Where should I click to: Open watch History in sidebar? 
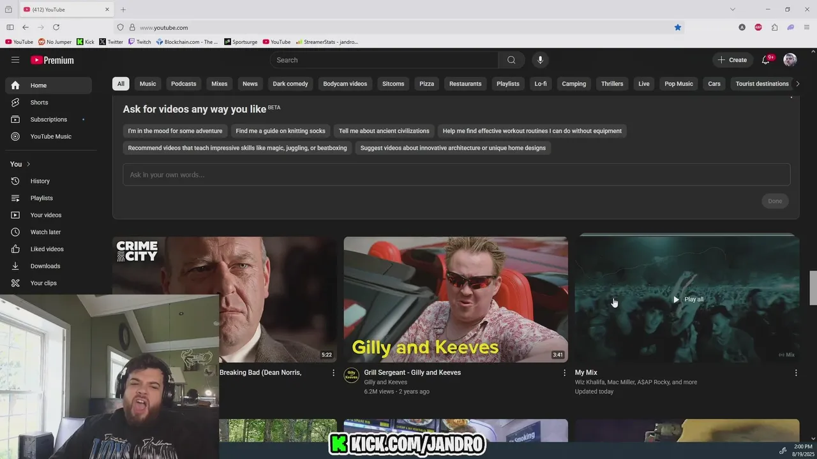[x=49, y=181]
